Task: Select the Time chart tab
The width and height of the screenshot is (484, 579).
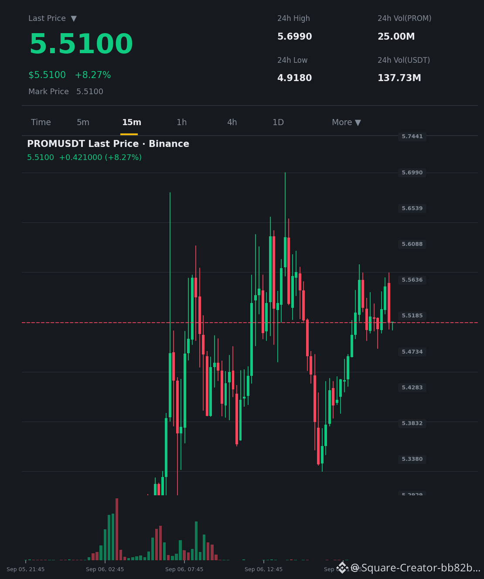Action: [x=41, y=123]
